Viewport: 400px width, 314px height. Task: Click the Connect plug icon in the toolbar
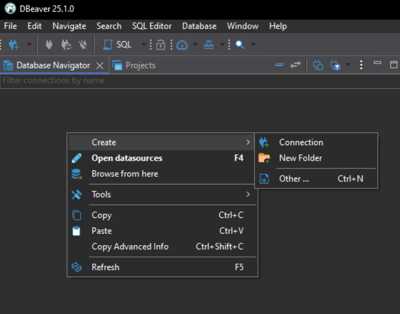(49, 45)
